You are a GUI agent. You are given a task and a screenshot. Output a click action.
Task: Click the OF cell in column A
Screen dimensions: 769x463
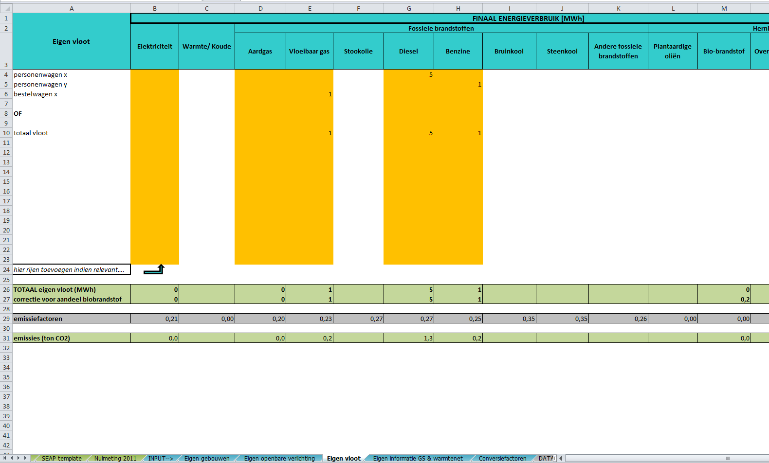click(72, 113)
